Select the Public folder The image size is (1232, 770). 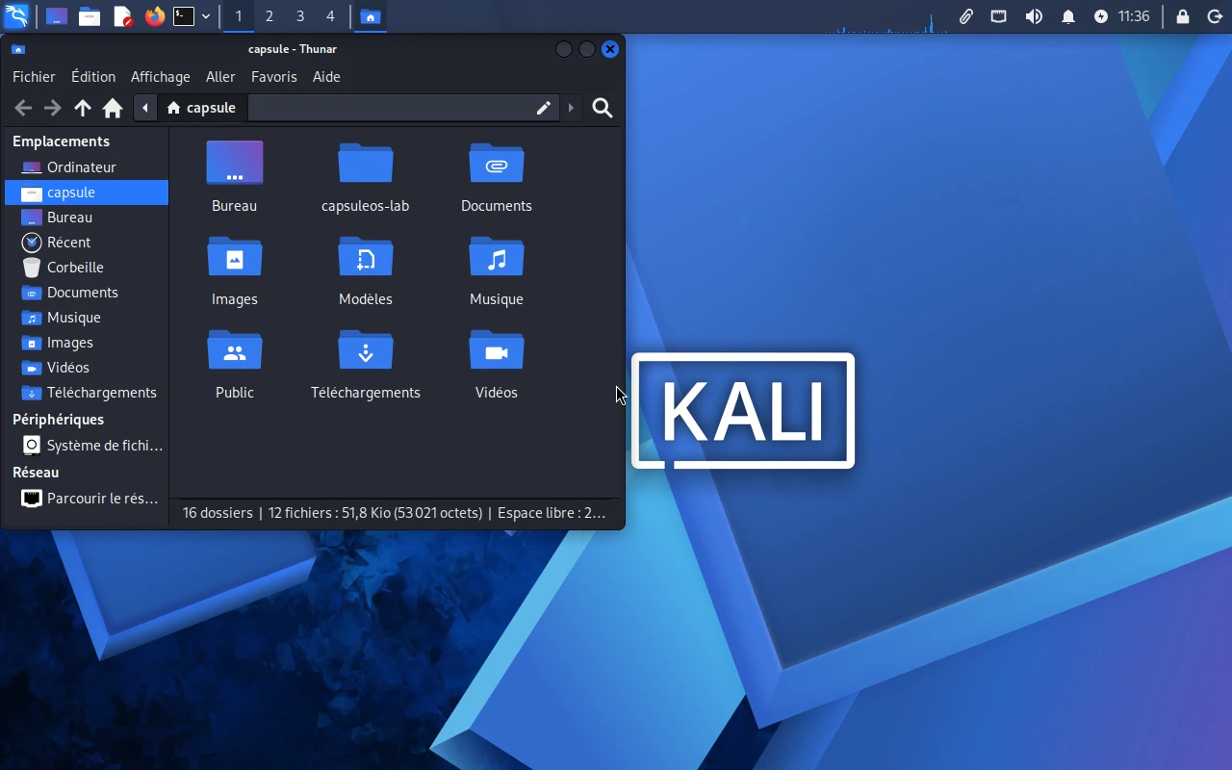click(x=235, y=364)
